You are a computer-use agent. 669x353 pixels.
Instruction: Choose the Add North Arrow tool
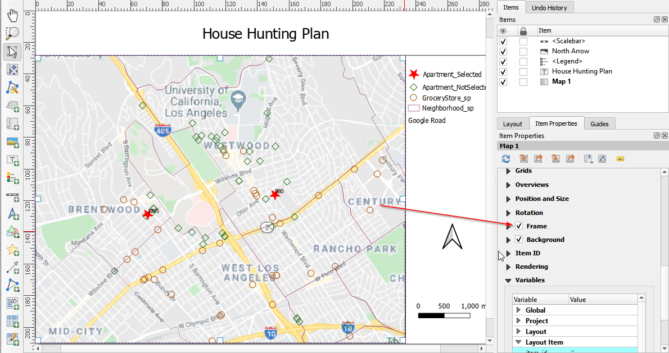(12, 214)
